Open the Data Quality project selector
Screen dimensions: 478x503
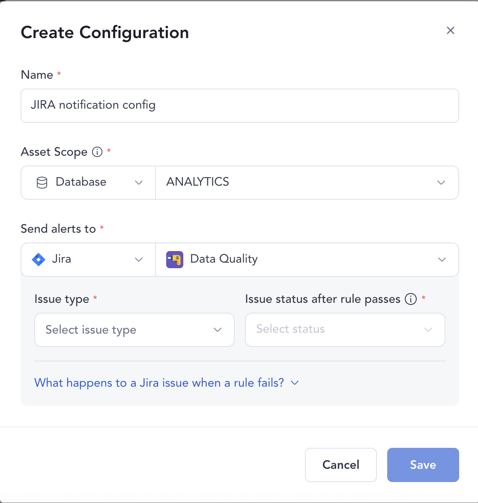[307, 259]
